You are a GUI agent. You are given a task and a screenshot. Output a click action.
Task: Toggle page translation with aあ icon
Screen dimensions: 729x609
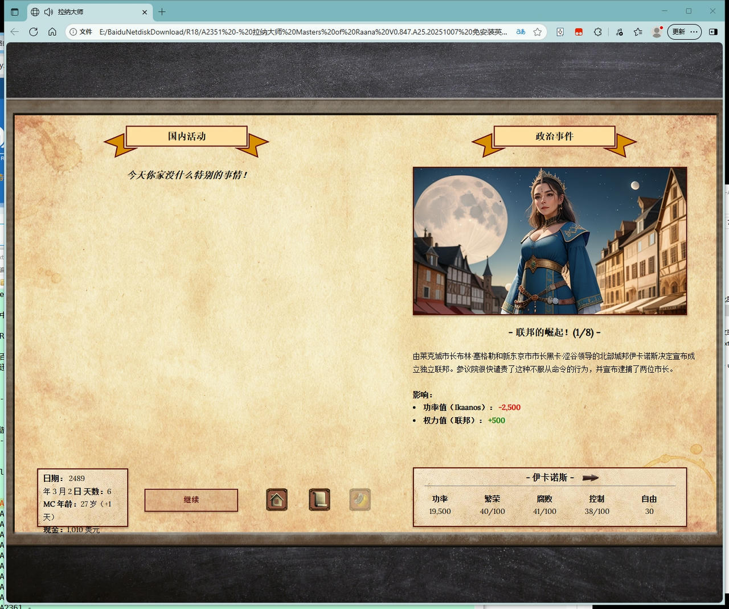tap(520, 32)
